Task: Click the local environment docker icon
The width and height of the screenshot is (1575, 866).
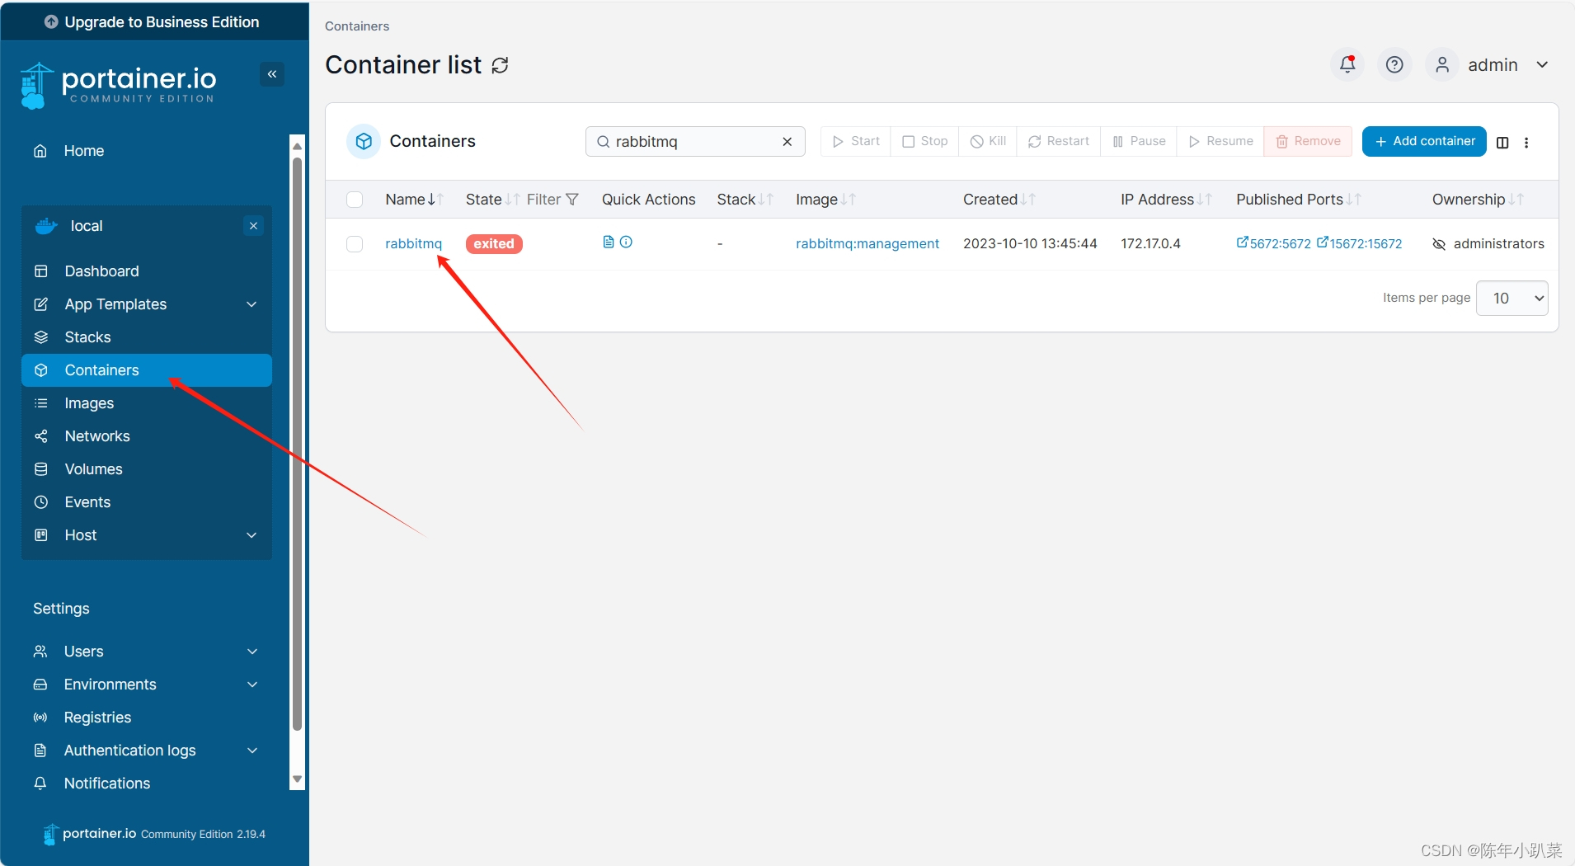Action: pos(46,226)
